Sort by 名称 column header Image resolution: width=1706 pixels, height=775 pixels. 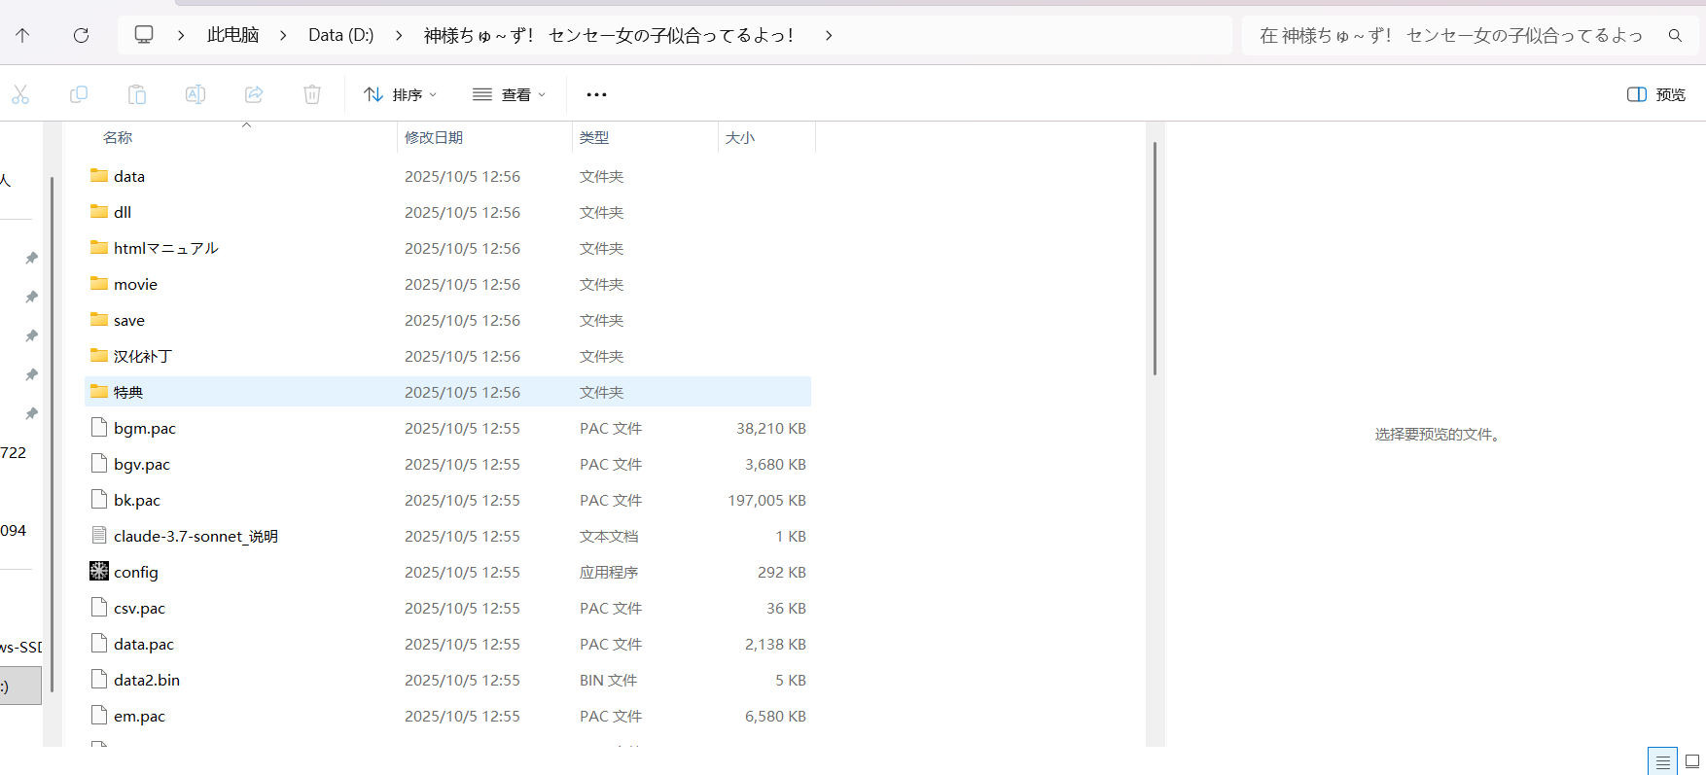(118, 138)
